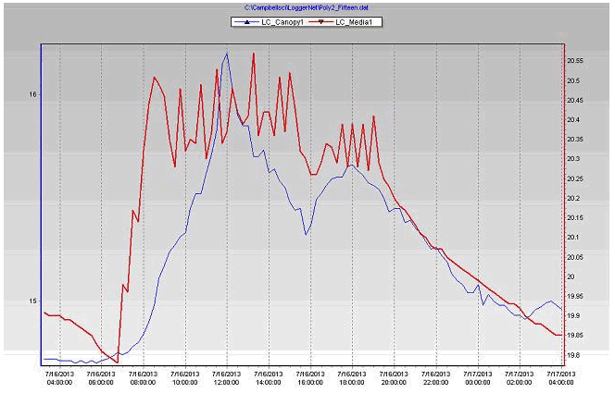615x393 pixels.
Task: Click the right axis value 19.9
Action: (x=573, y=315)
